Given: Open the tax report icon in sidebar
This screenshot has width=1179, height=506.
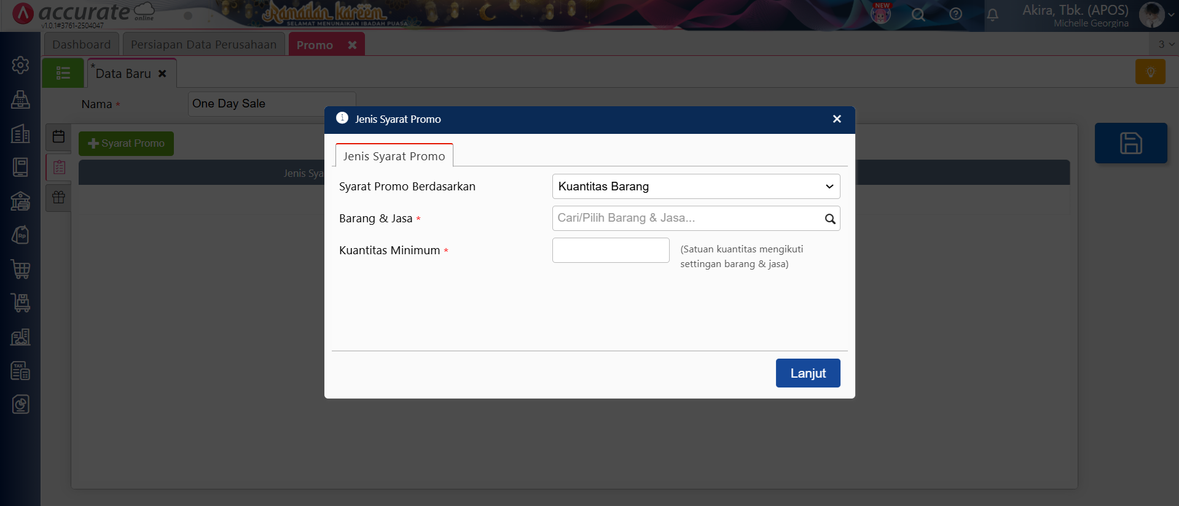Looking at the screenshot, I should point(20,371).
